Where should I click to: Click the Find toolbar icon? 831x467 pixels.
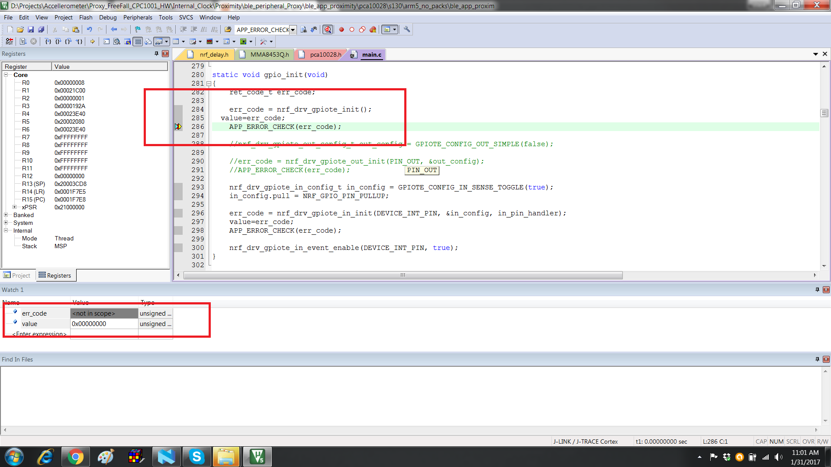pyautogui.click(x=303, y=29)
